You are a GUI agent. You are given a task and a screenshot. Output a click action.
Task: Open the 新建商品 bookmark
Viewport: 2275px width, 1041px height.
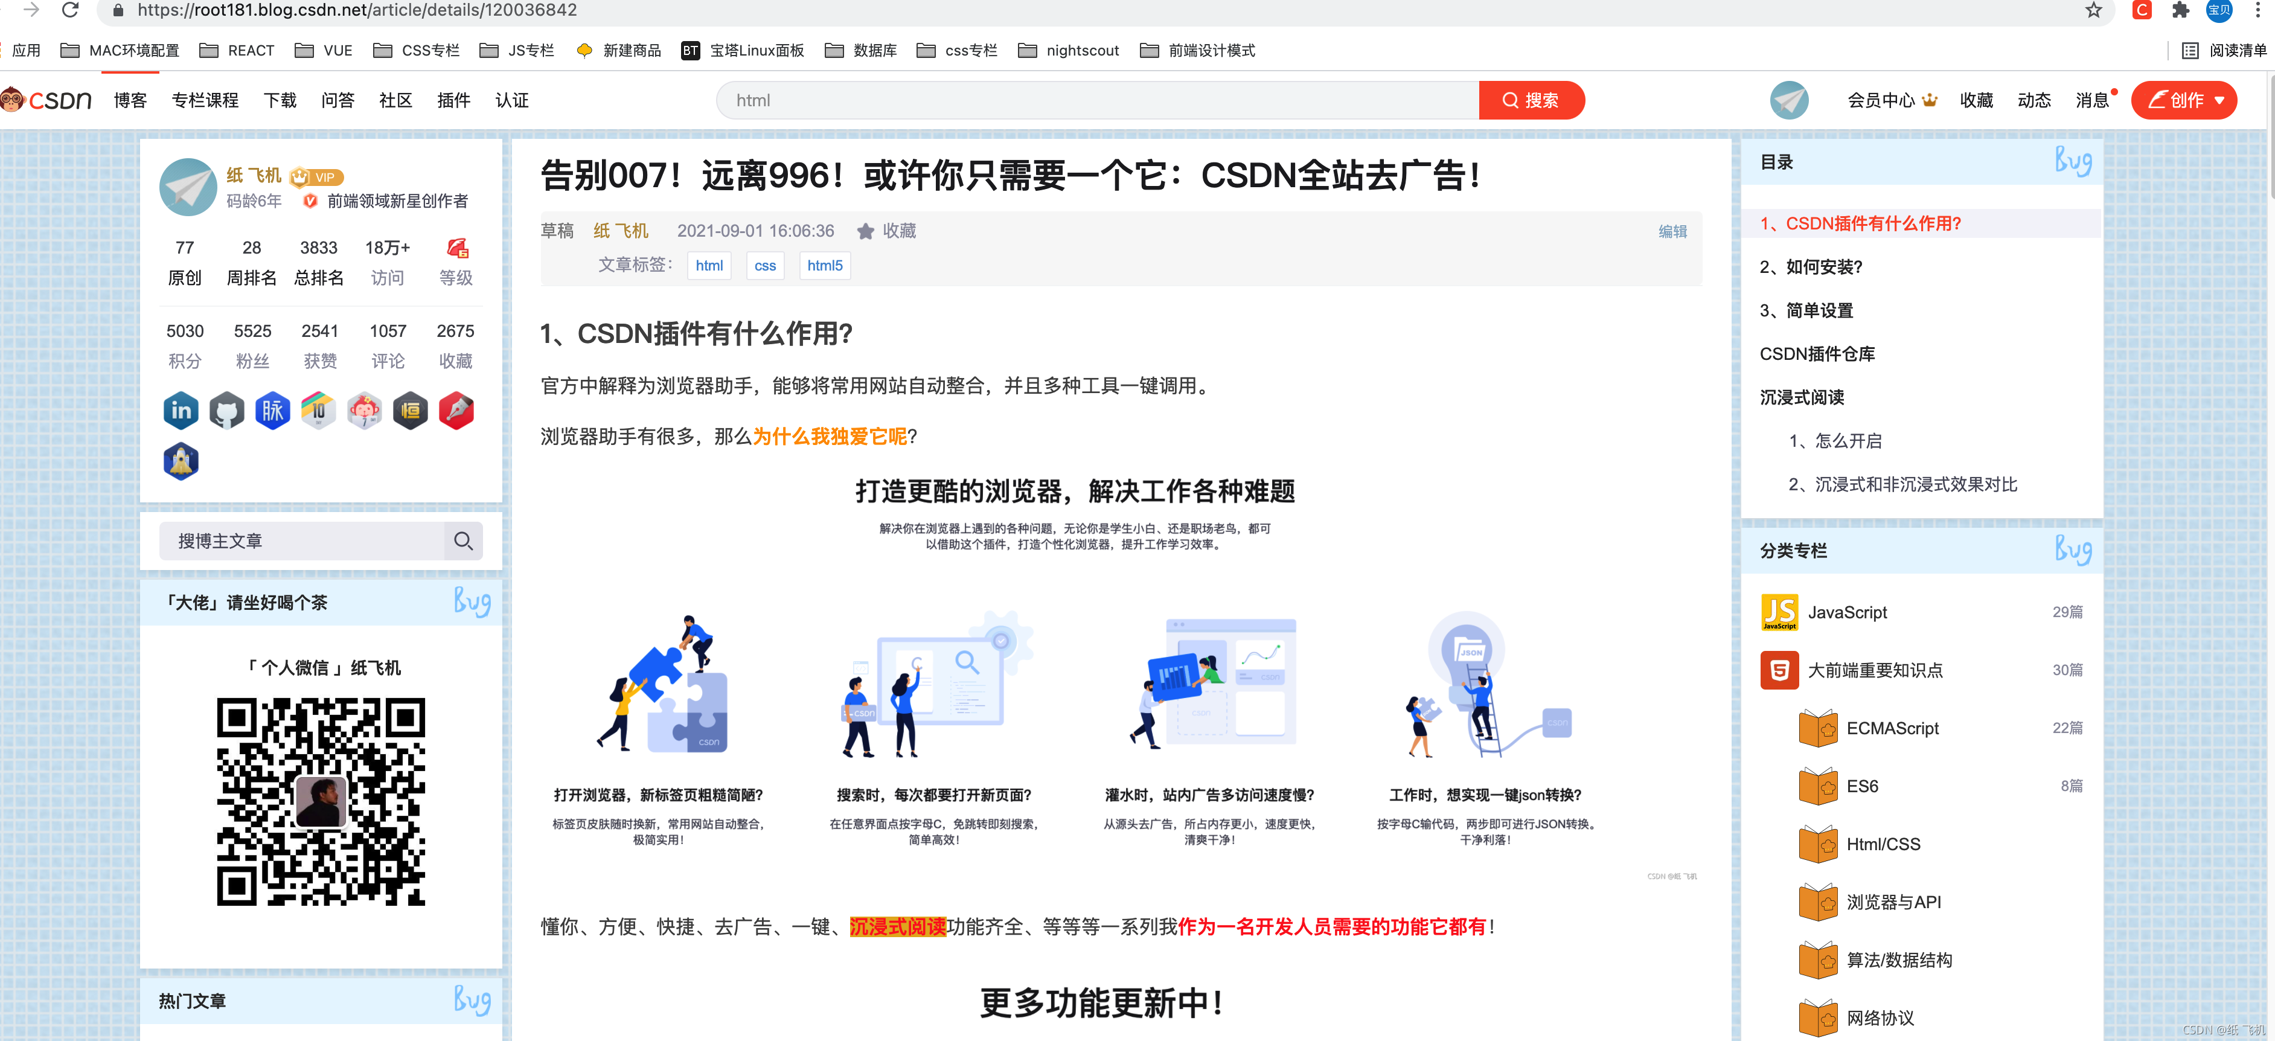618,50
